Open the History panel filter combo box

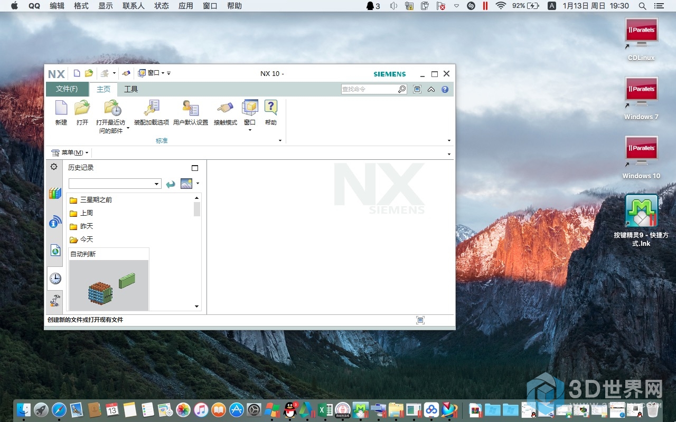click(115, 184)
